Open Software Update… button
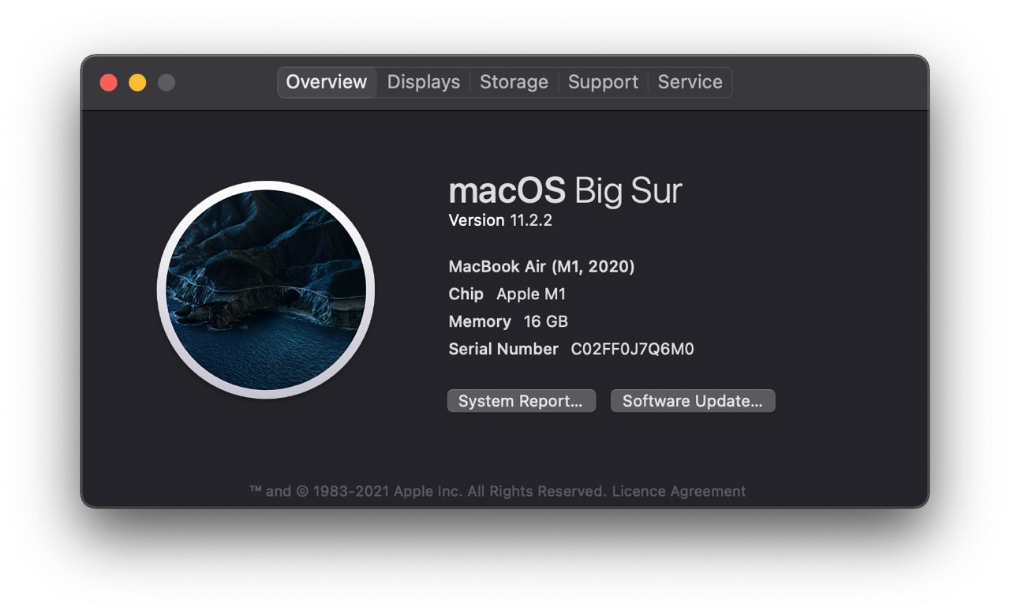Image resolution: width=1010 pixels, height=615 pixels. pos(693,401)
